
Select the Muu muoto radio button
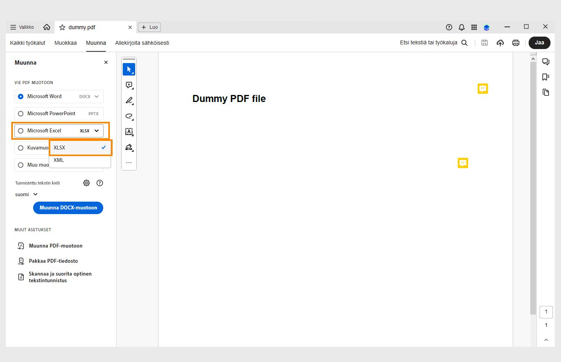pyautogui.click(x=21, y=165)
